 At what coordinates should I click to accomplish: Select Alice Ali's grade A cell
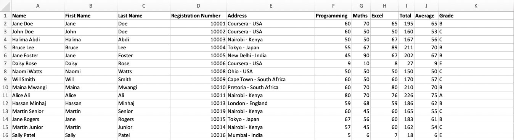[x=476, y=95]
